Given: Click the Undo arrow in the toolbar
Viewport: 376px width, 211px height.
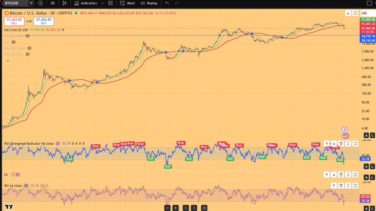Looking at the screenshot, I should (x=167, y=3).
